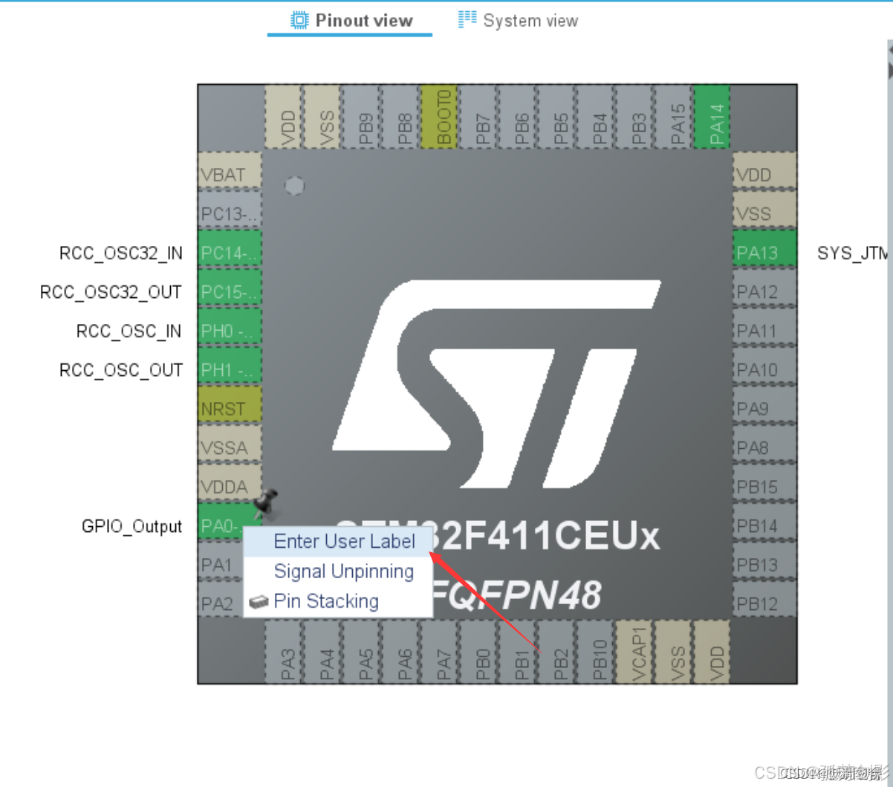The height and width of the screenshot is (787, 893).
Task: Select the PA6 pin on bottom edge
Action: [x=400, y=652]
